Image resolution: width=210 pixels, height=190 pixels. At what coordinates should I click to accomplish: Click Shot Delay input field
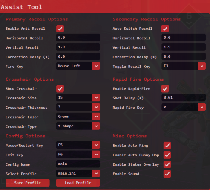click(x=184, y=97)
